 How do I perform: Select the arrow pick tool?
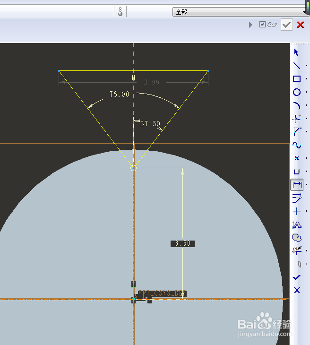(296, 52)
